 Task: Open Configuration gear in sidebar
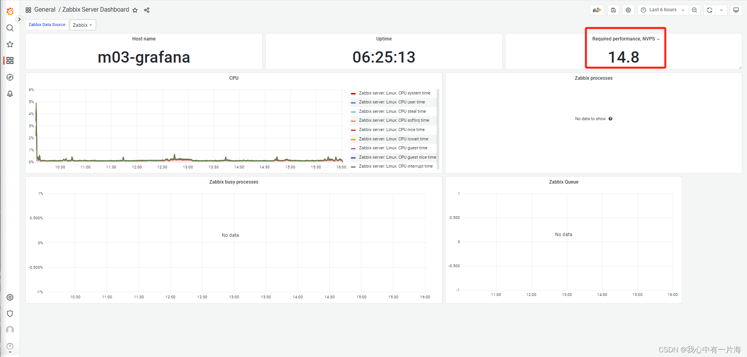[10, 297]
